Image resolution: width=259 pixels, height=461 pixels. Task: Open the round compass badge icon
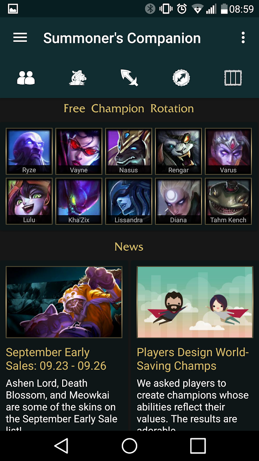click(181, 78)
